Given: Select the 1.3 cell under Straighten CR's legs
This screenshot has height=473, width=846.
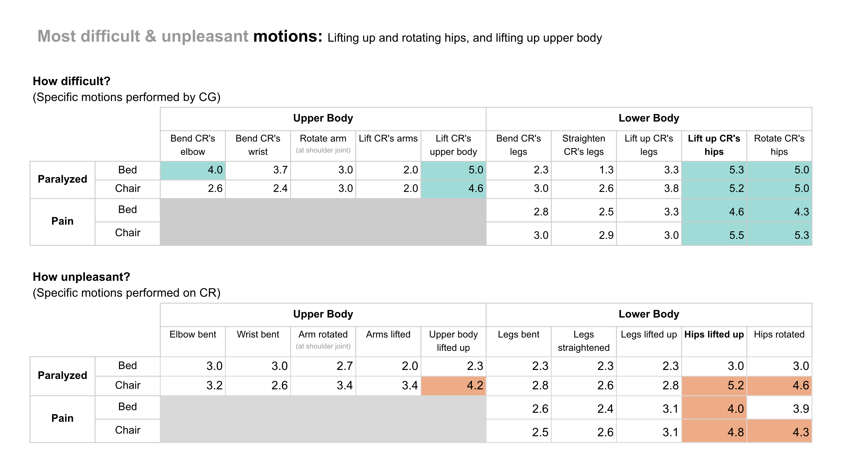Looking at the screenshot, I should (x=584, y=170).
